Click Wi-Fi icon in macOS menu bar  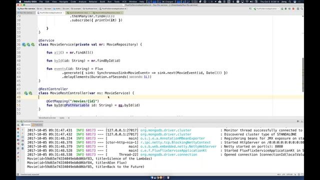pos(247,1)
